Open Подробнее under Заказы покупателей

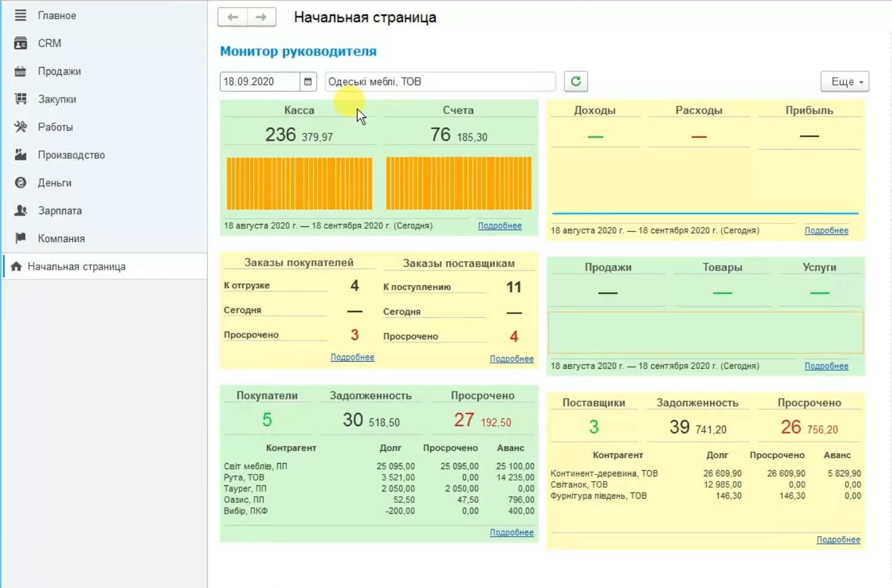pos(352,357)
